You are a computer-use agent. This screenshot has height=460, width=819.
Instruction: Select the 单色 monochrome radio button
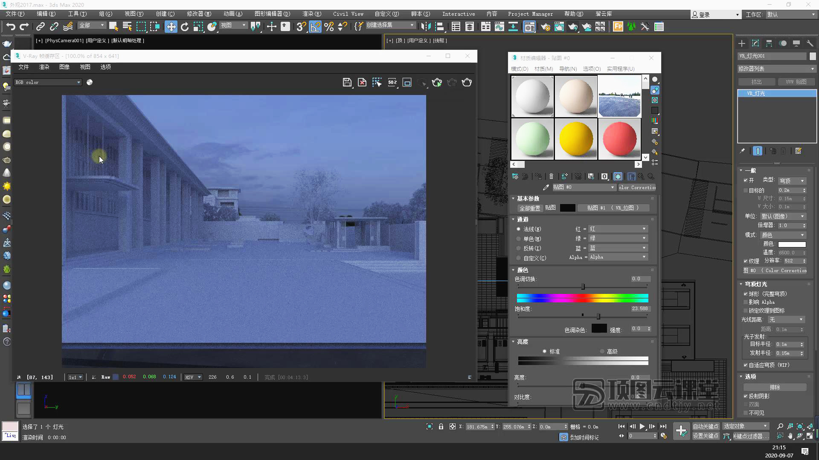click(x=519, y=239)
